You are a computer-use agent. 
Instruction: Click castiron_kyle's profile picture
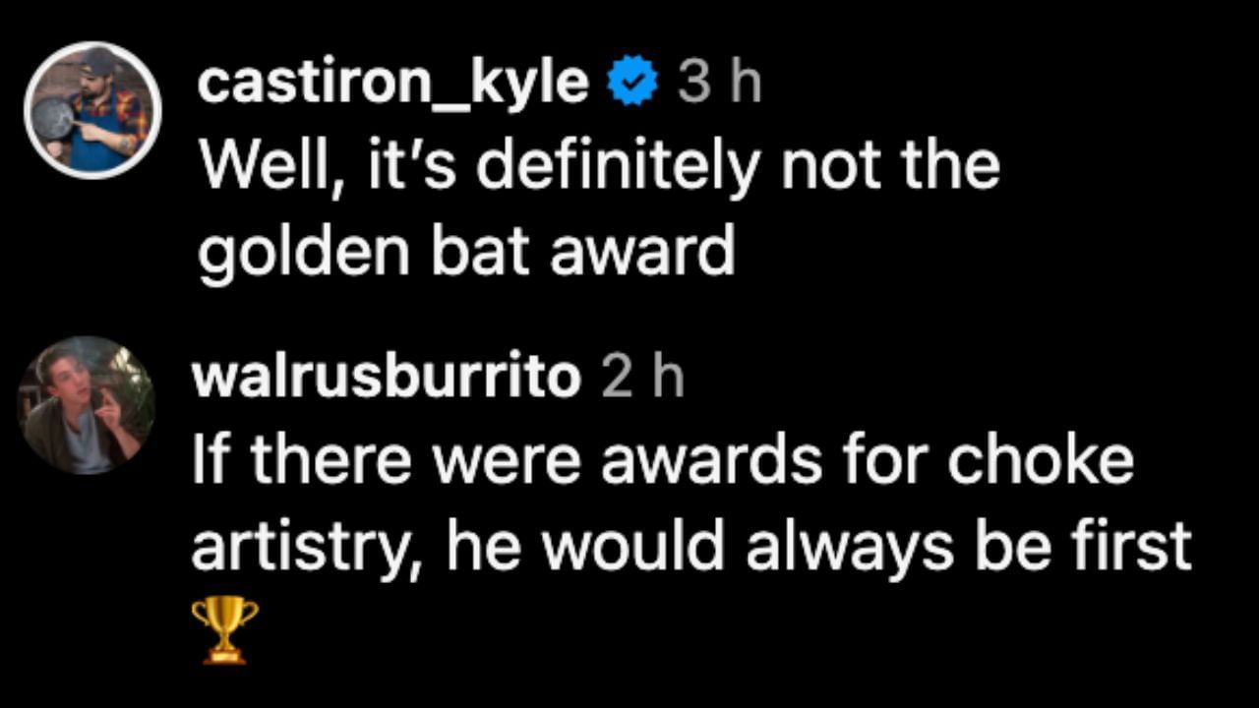tap(93, 110)
